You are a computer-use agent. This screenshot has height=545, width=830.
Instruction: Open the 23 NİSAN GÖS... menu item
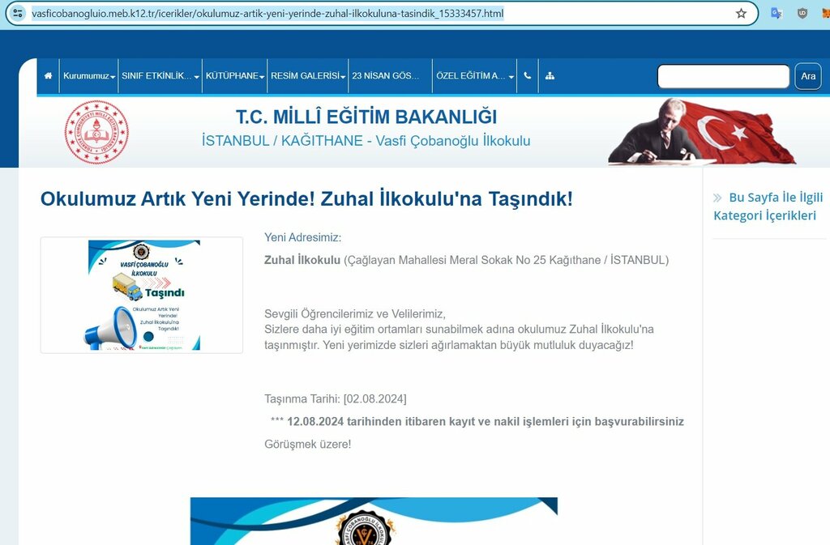tap(390, 75)
